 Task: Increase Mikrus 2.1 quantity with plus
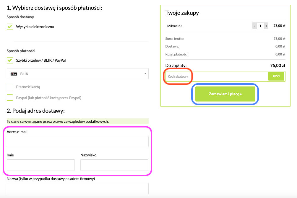[266, 26]
